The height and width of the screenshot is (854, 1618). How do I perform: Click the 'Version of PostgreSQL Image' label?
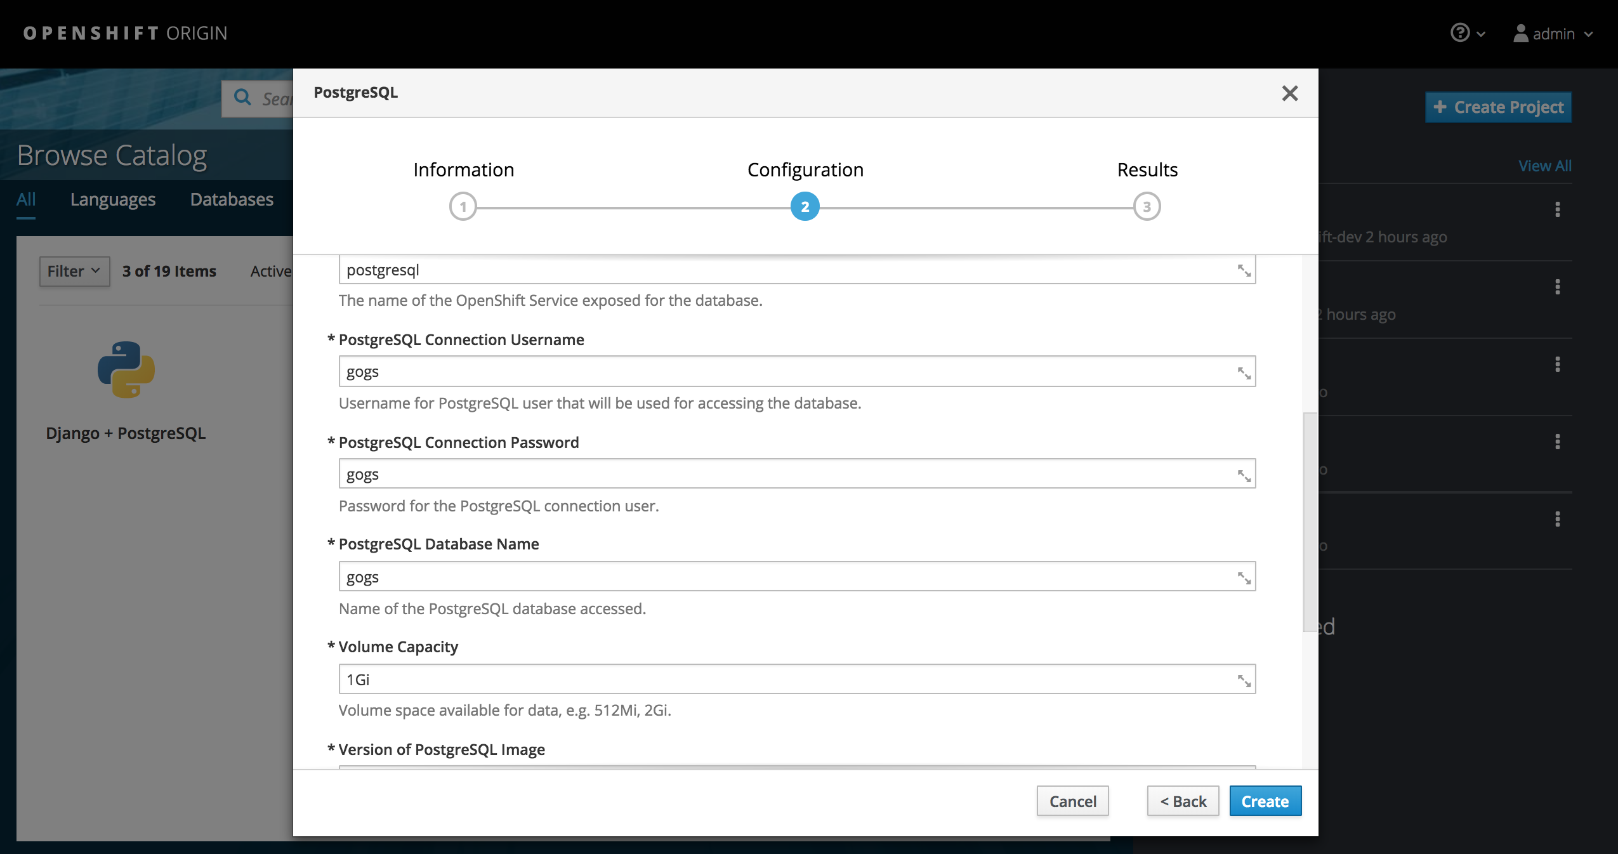coord(441,749)
